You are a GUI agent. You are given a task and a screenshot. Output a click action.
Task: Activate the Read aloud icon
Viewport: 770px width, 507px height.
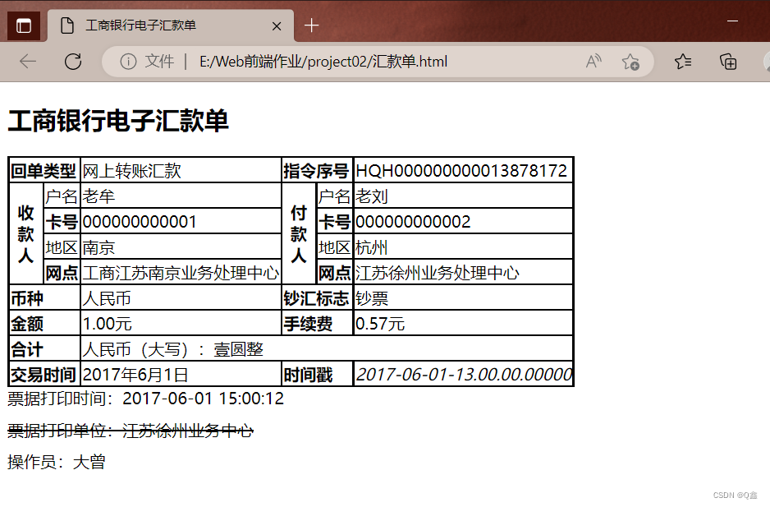[x=594, y=62]
